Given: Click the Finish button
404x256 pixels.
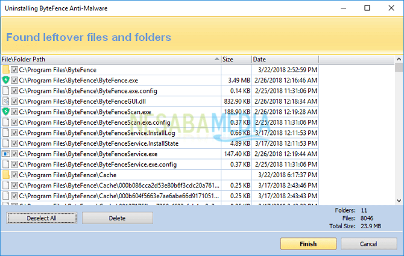Looking at the screenshot, I should 308,243.
